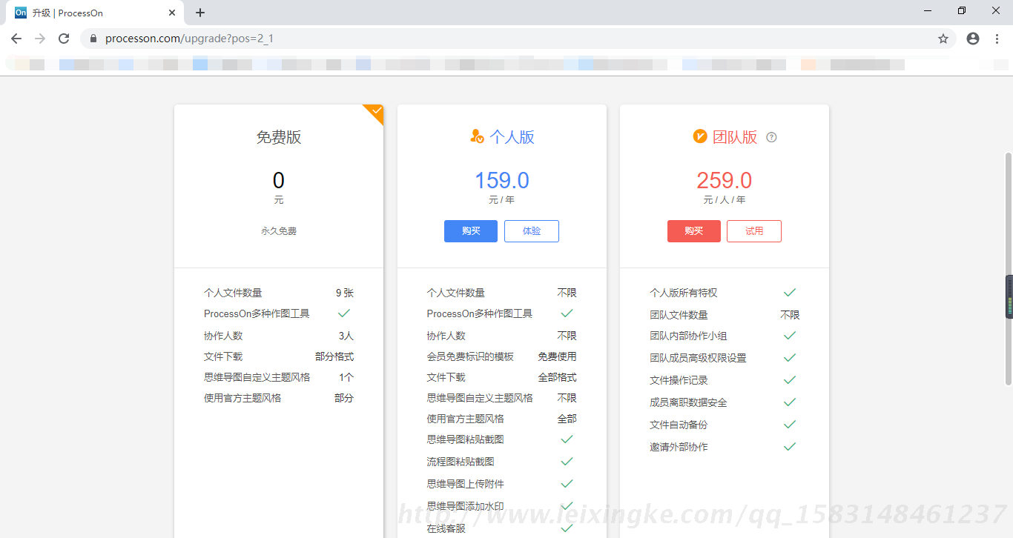The height and width of the screenshot is (538, 1013).
Task: Click the 会员免费标识的模板 label
Action: point(470,356)
